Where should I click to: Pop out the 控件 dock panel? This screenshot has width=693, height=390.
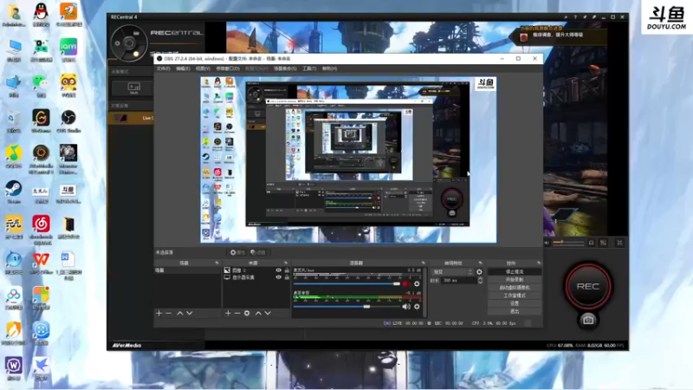pos(539,263)
